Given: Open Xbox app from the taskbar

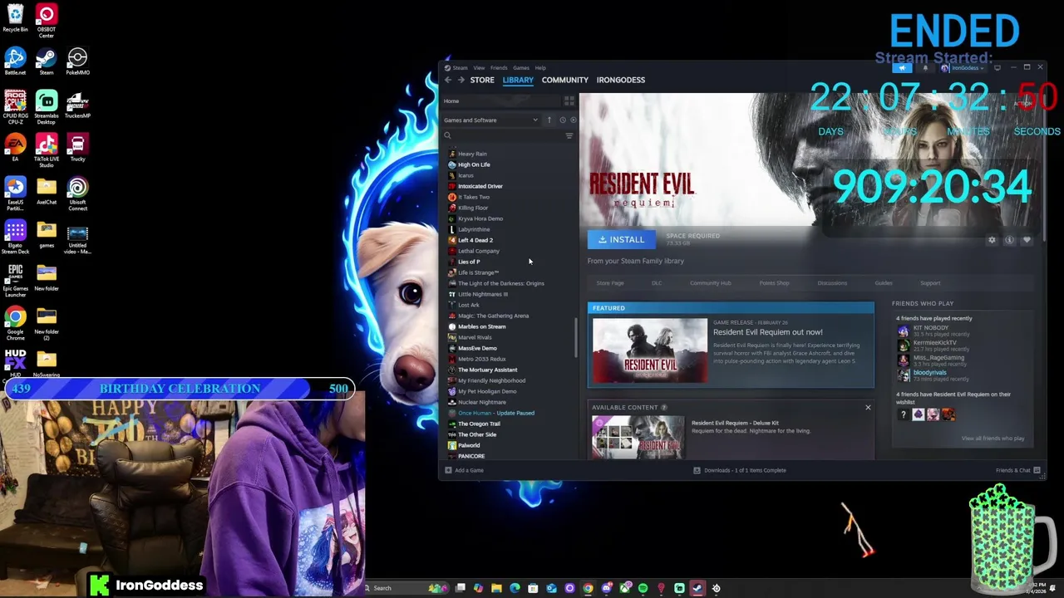Looking at the screenshot, I should (624, 588).
